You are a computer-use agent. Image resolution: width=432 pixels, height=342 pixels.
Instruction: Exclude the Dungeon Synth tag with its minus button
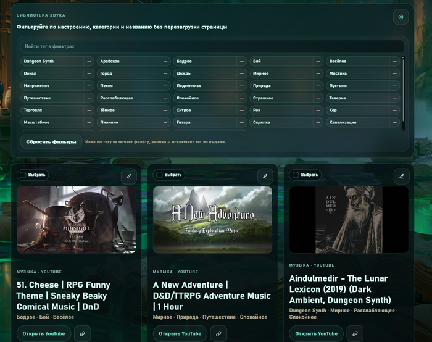click(89, 62)
